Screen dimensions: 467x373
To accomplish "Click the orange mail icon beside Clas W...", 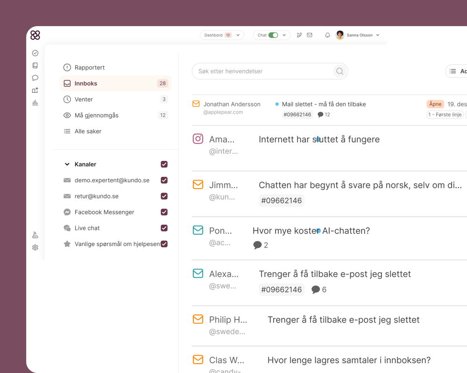I will [198, 359].
